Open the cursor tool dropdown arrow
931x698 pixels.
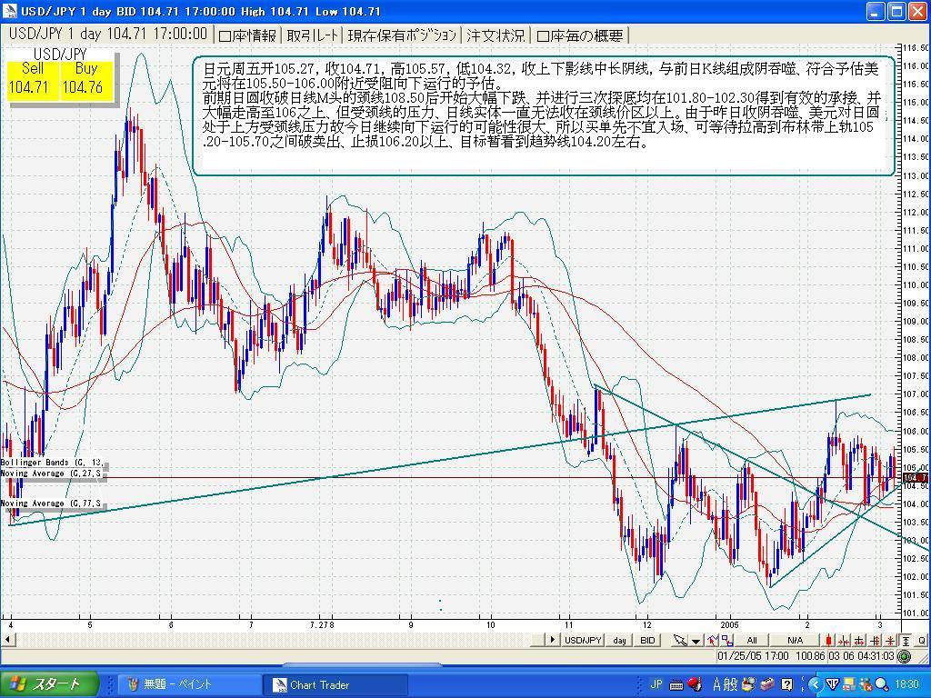(x=696, y=640)
